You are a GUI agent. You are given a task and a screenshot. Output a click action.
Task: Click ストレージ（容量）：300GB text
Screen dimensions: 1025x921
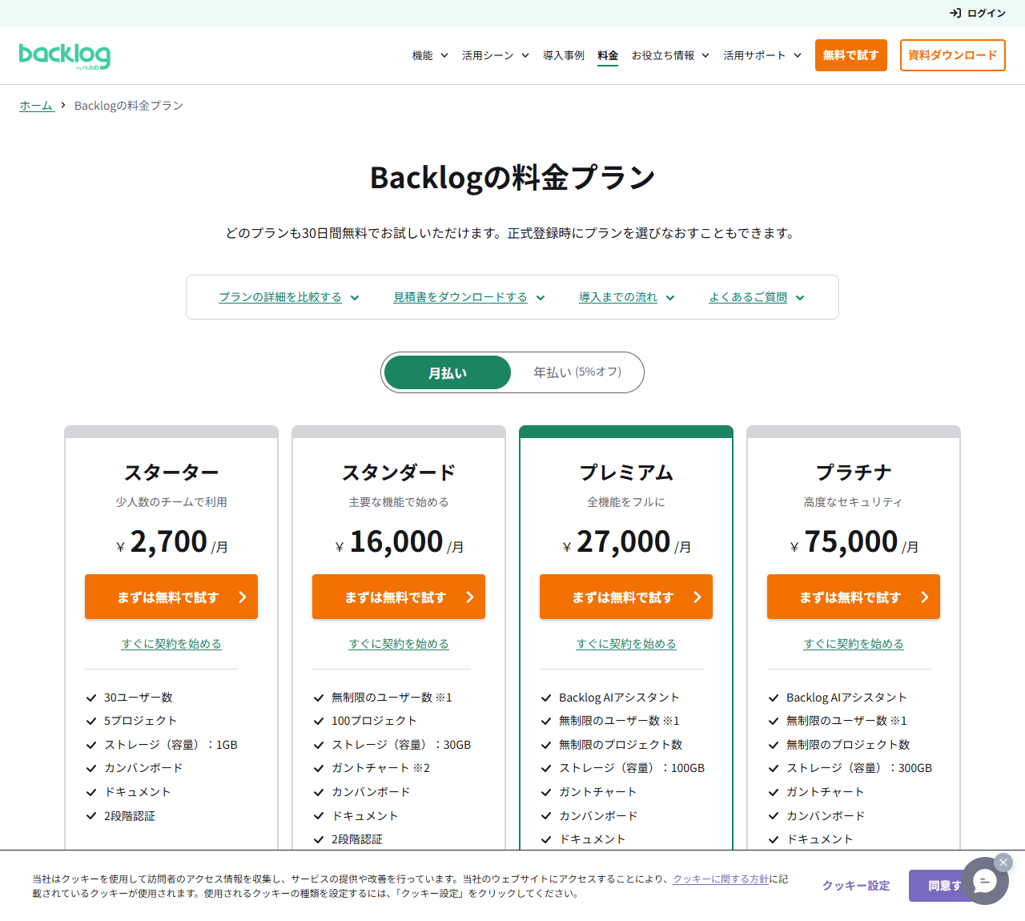pos(859,768)
